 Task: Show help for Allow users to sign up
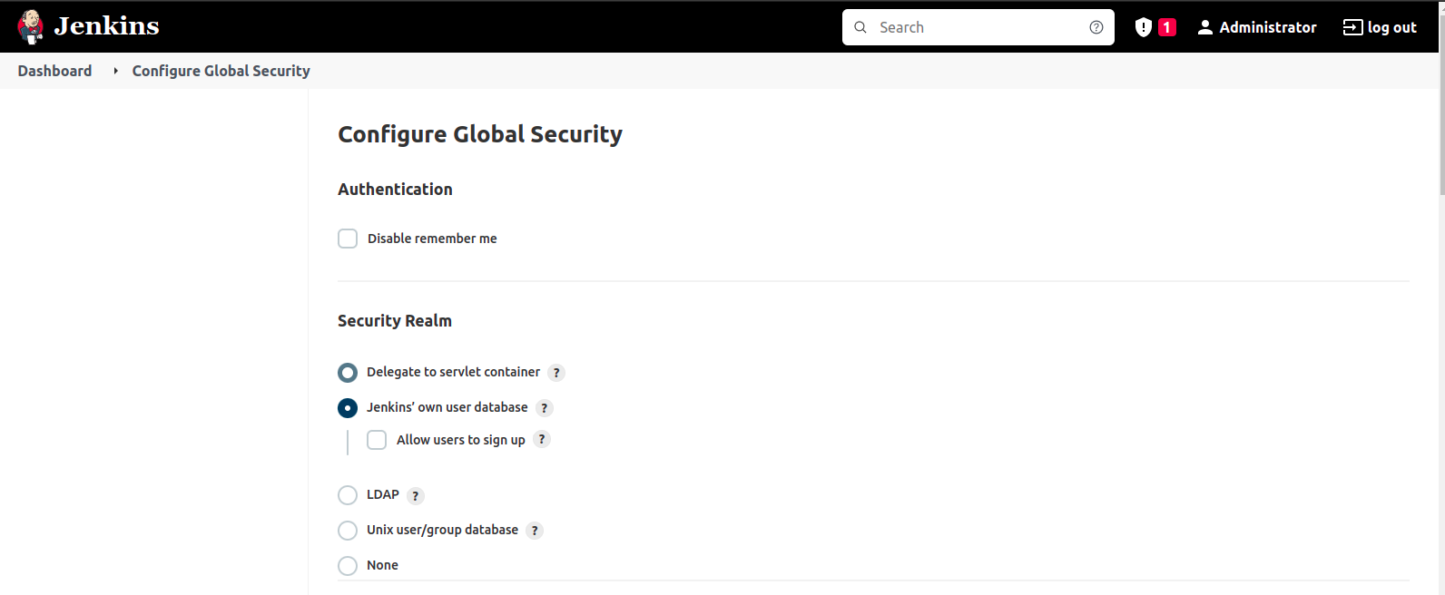tap(542, 440)
